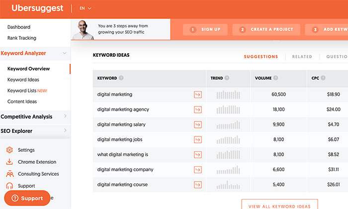Open arrow icon for what digital marketing is
348x209 pixels.
coord(198,155)
